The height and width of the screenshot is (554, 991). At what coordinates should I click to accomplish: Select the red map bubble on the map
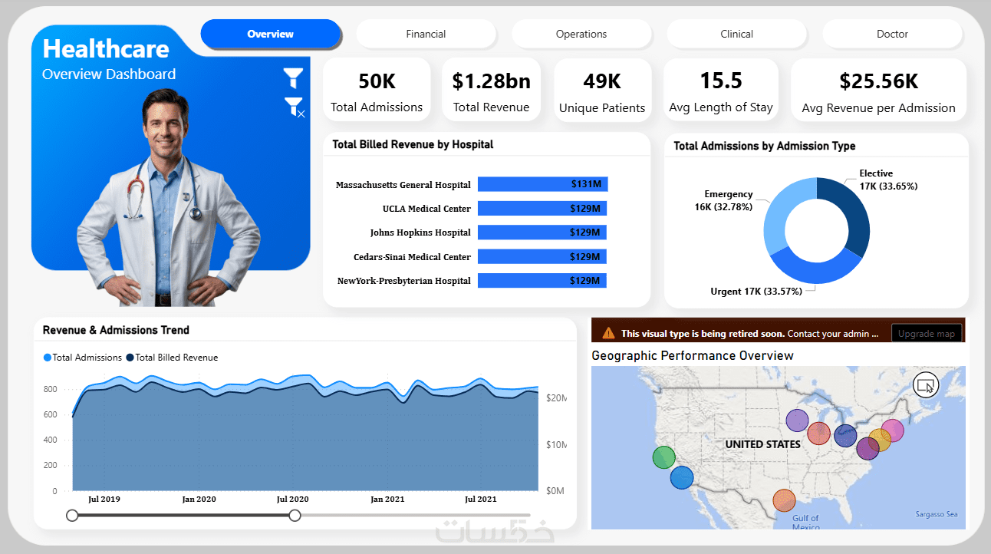pos(819,434)
